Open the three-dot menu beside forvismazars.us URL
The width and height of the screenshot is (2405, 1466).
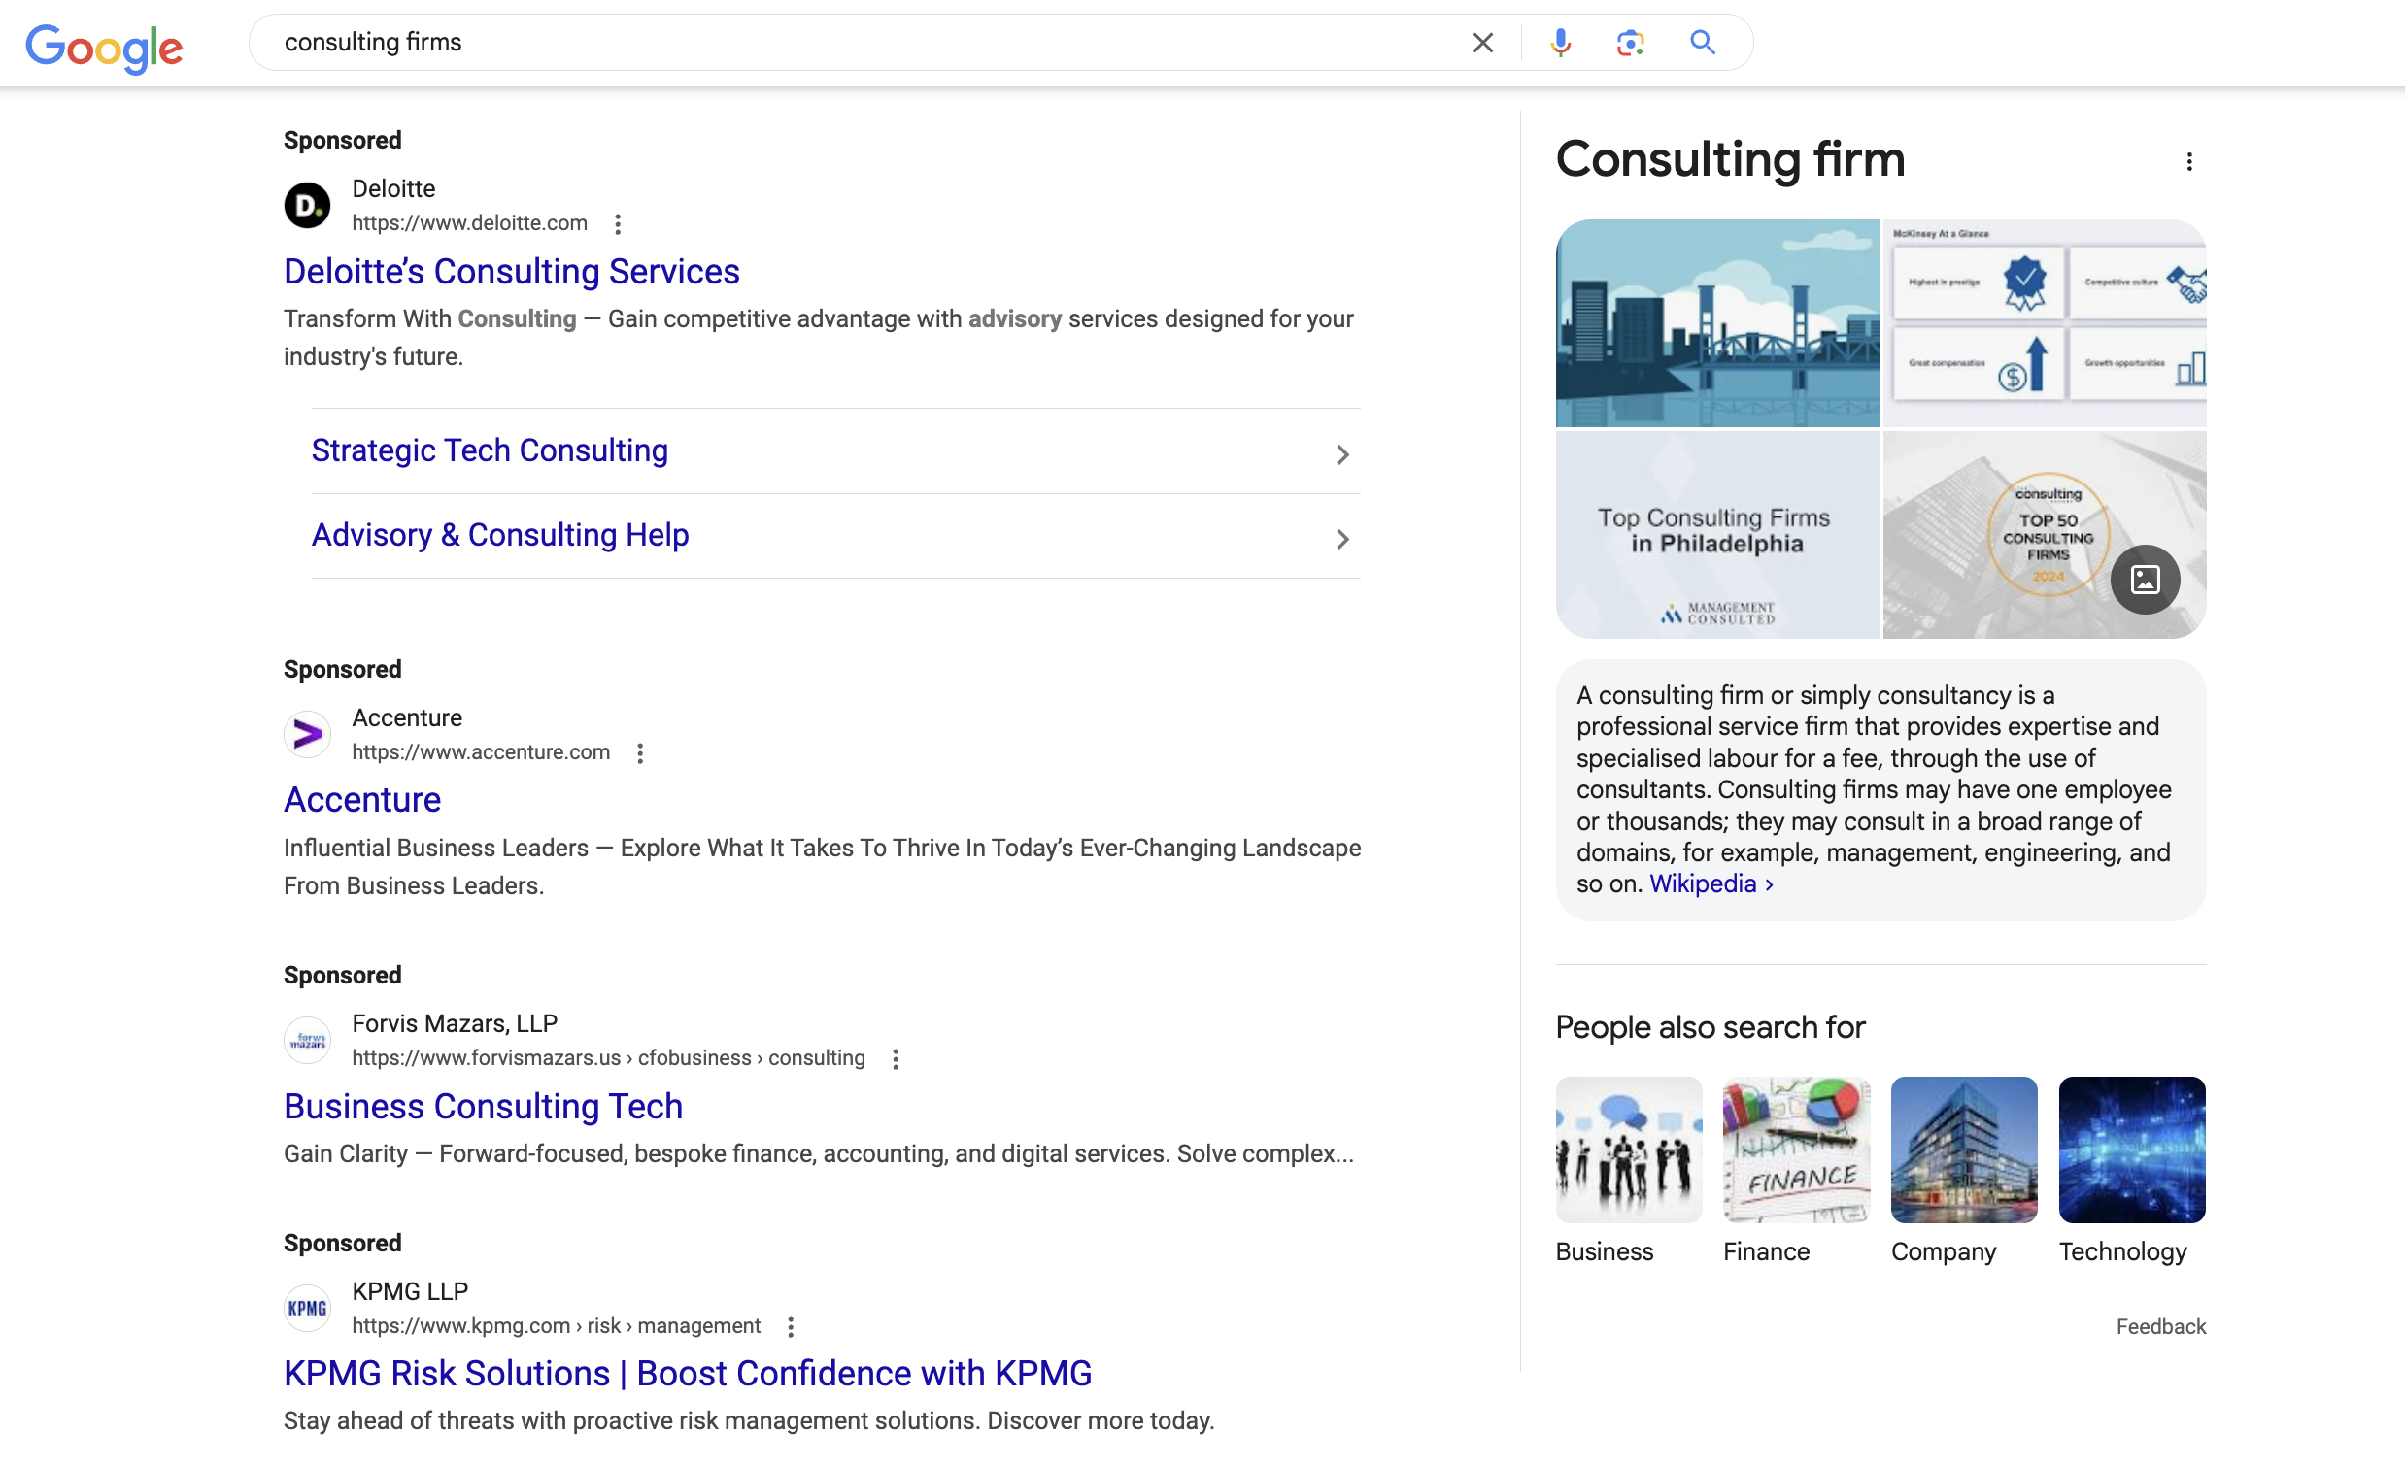896,1060
